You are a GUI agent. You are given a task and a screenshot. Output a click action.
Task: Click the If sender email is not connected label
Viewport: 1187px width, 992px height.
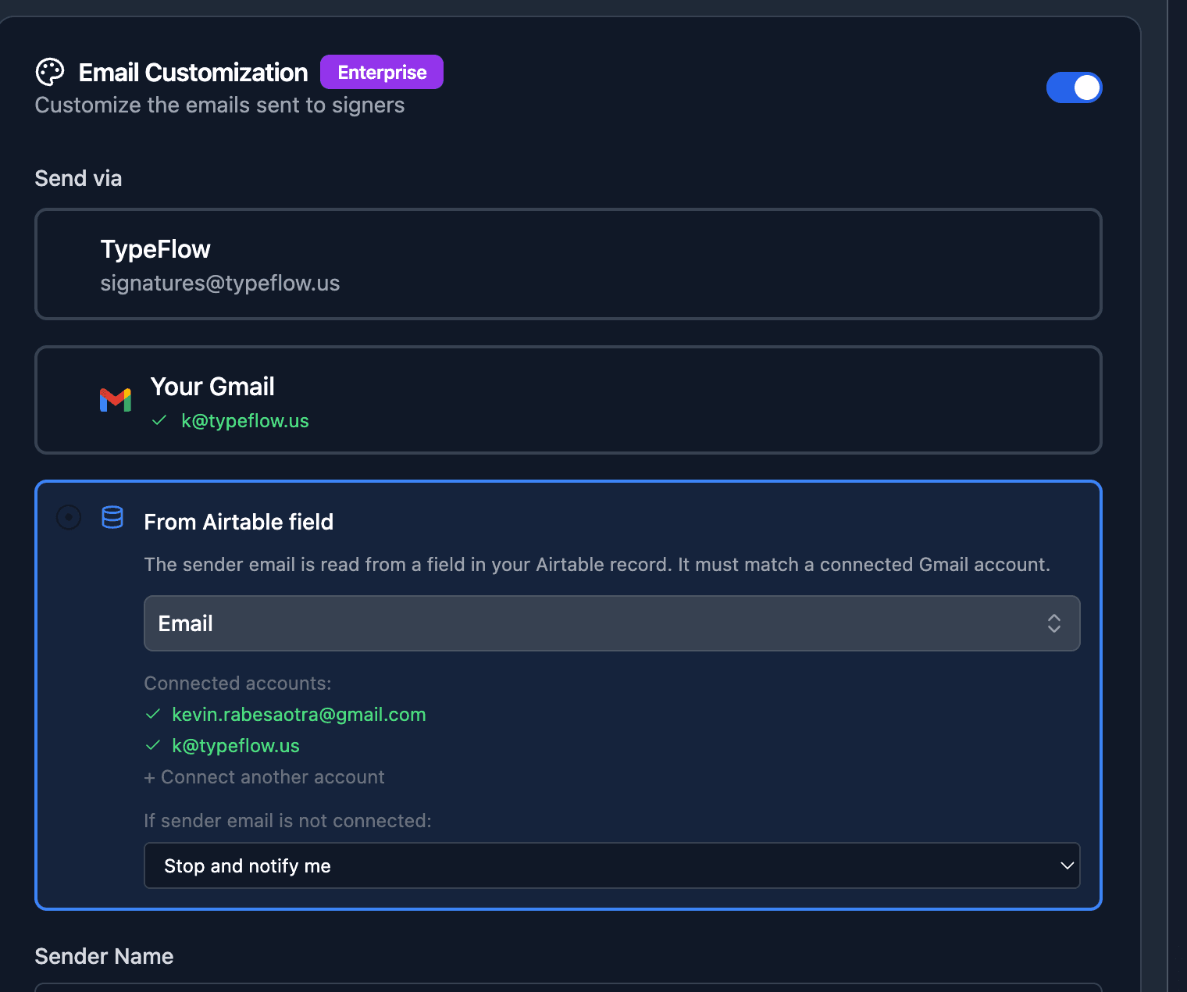288,821
